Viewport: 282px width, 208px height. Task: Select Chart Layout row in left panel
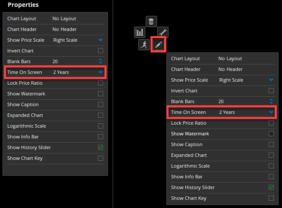[x=55, y=19]
